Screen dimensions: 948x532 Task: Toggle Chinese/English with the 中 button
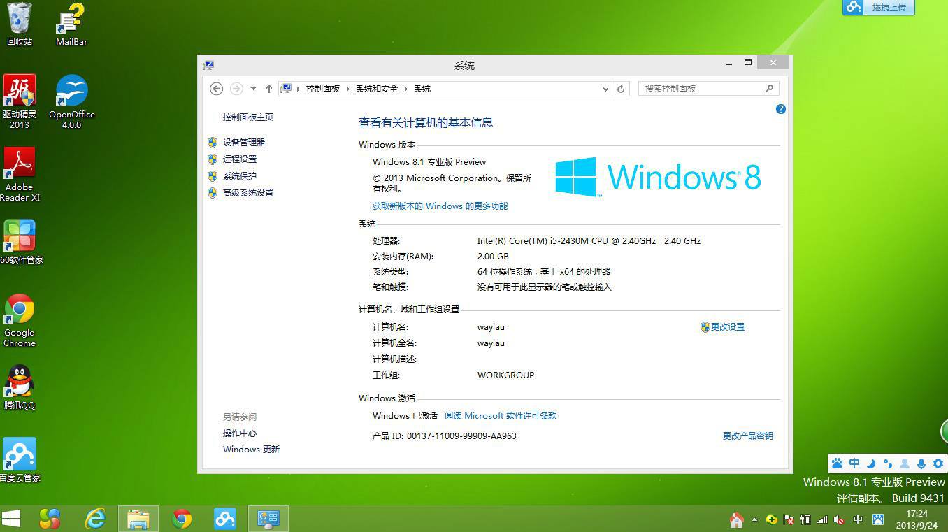854,463
